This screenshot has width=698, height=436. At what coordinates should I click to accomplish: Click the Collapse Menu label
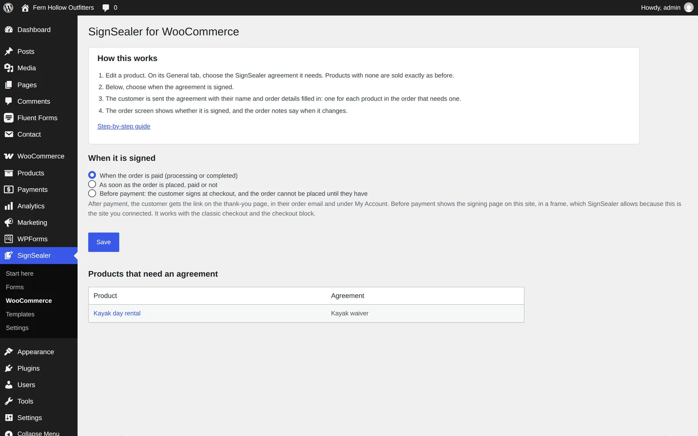[38, 433]
